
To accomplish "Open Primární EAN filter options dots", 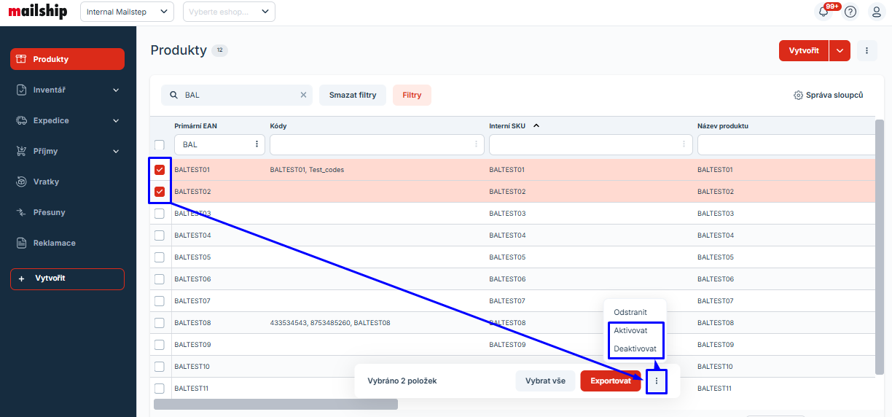I will click(x=257, y=144).
